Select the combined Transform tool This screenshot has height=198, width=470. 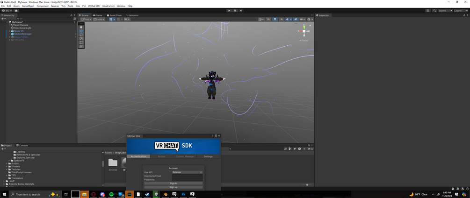[x=81, y=46]
